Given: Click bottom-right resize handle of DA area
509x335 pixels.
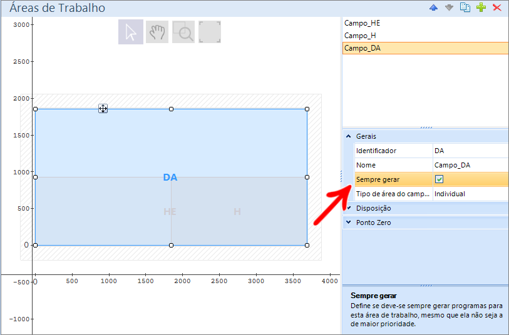Looking at the screenshot, I should click(307, 245).
